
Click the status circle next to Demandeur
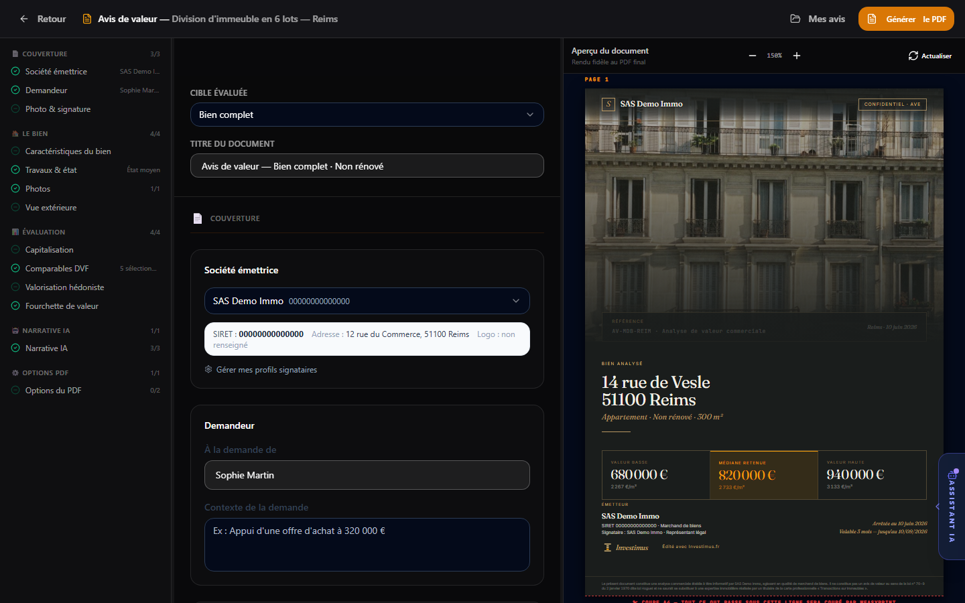[15, 90]
